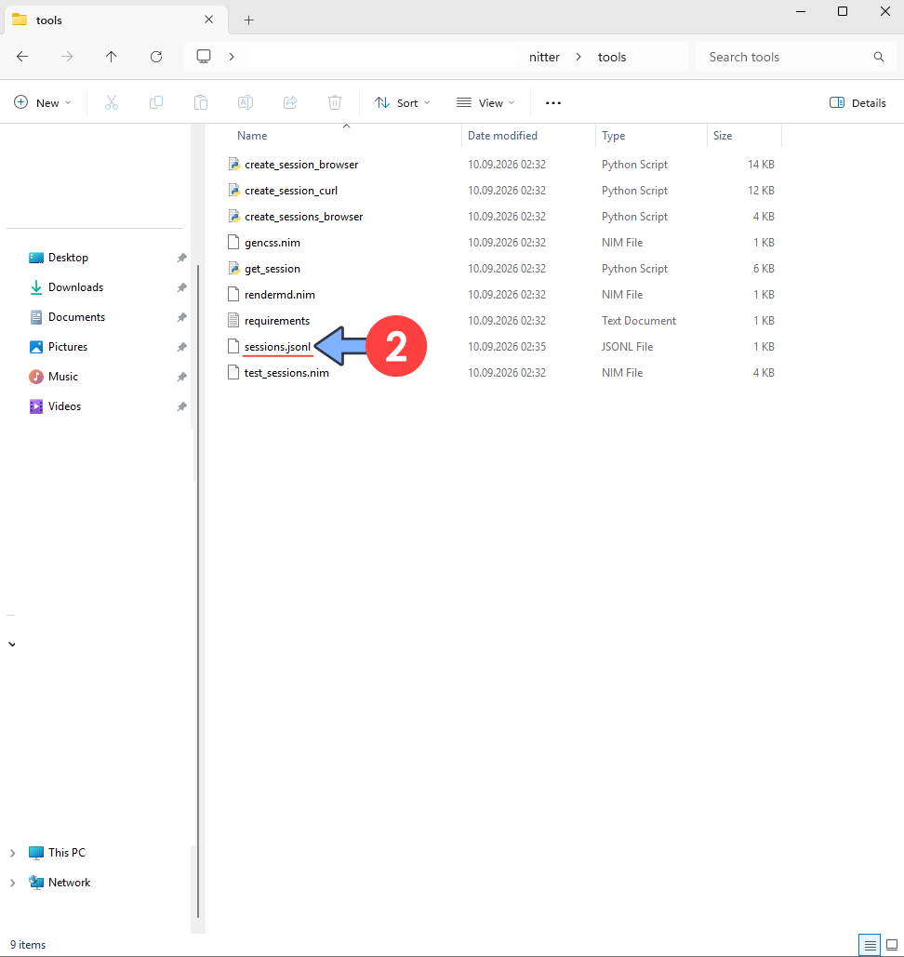Screen dimensions: 904x957
Task: Click the Copy icon in toolbar
Action: [x=156, y=102]
